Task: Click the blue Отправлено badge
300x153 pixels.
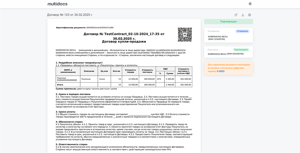Action: (242, 31)
